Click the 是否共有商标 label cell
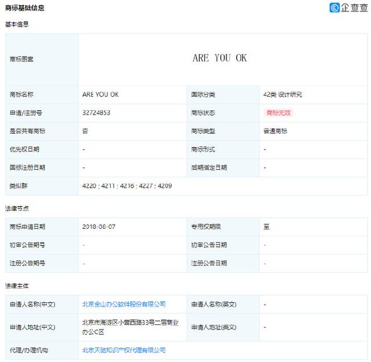 click(x=27, y=131)
